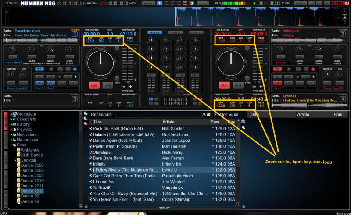Hit the red CUE button on deck 1
Screen dimensions: 351x215
[x=94, y=85]
